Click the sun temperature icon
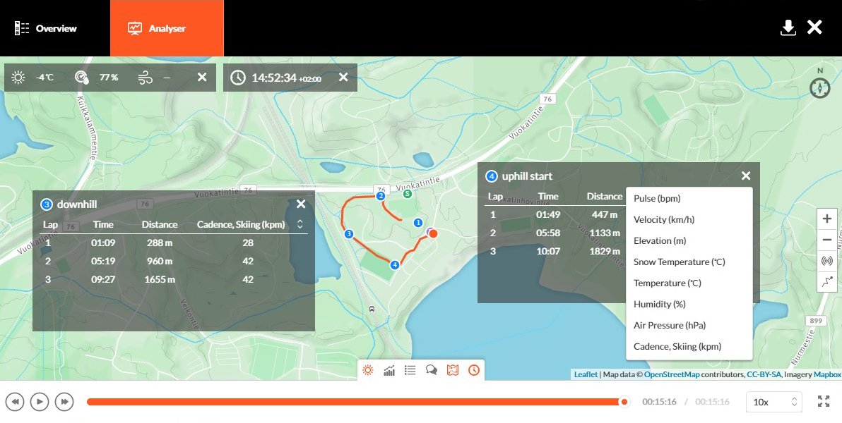This screenshot has width=842, height=423. (x=18, y=78)
